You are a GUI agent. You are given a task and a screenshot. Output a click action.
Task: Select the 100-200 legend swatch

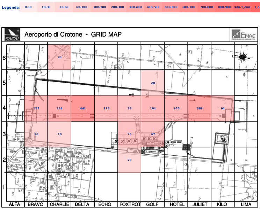[100, 7]
